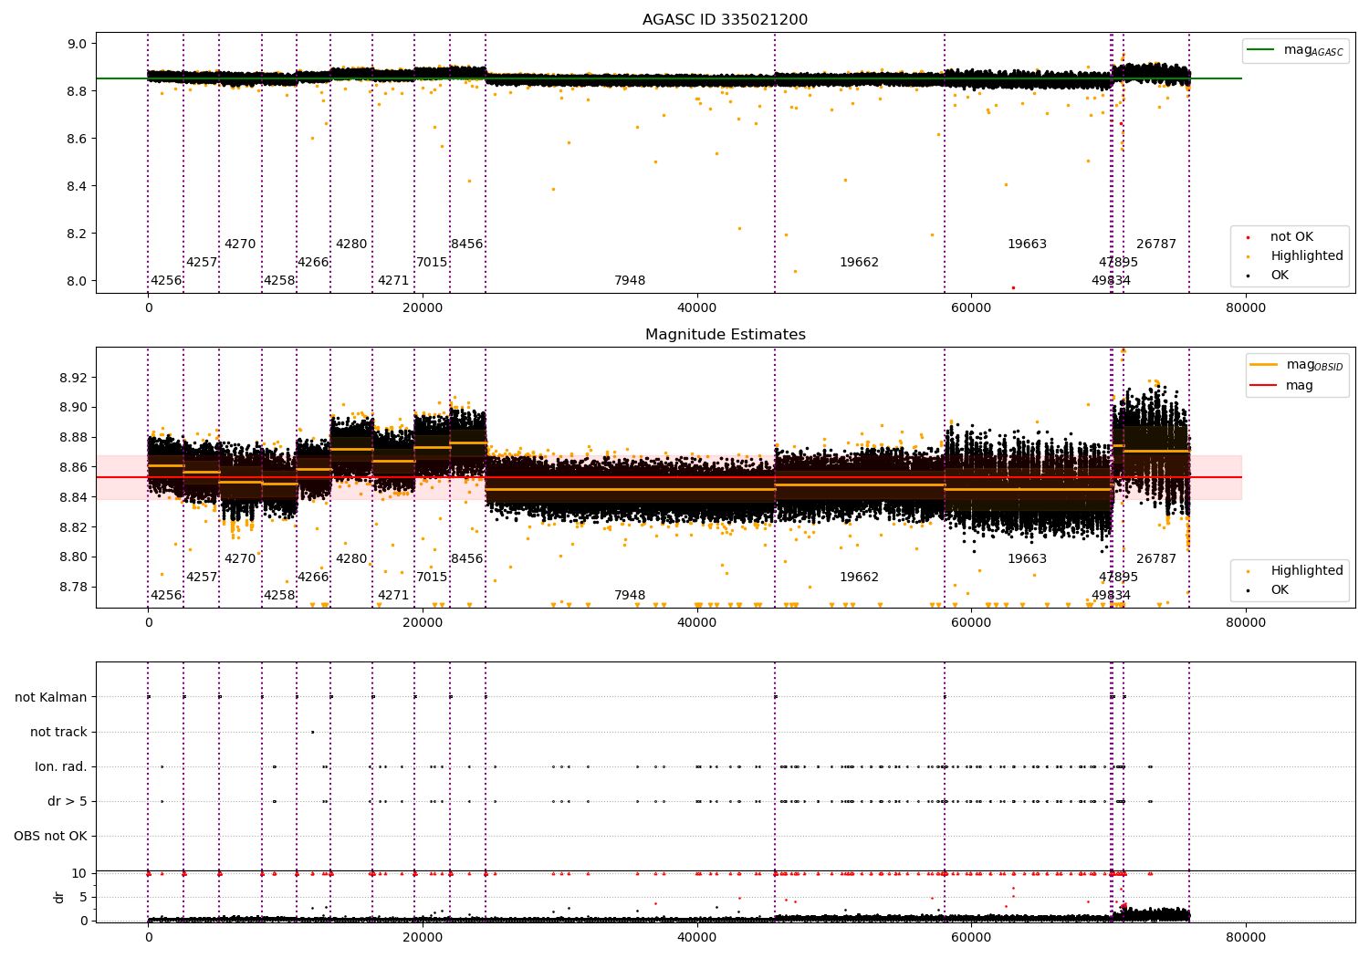Viewport: 1369px width, 958px height.
Task: Click the orange line sample beside mag OBSID
Action: coord(1263,364)
